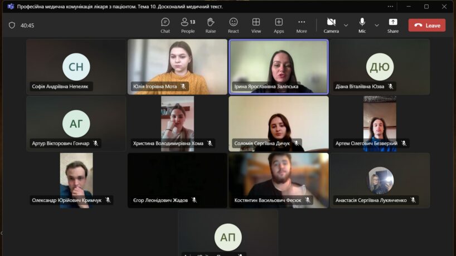456x256 pixels.
Task: Change the meeting View layout
Action: click(x=256, y=25)
